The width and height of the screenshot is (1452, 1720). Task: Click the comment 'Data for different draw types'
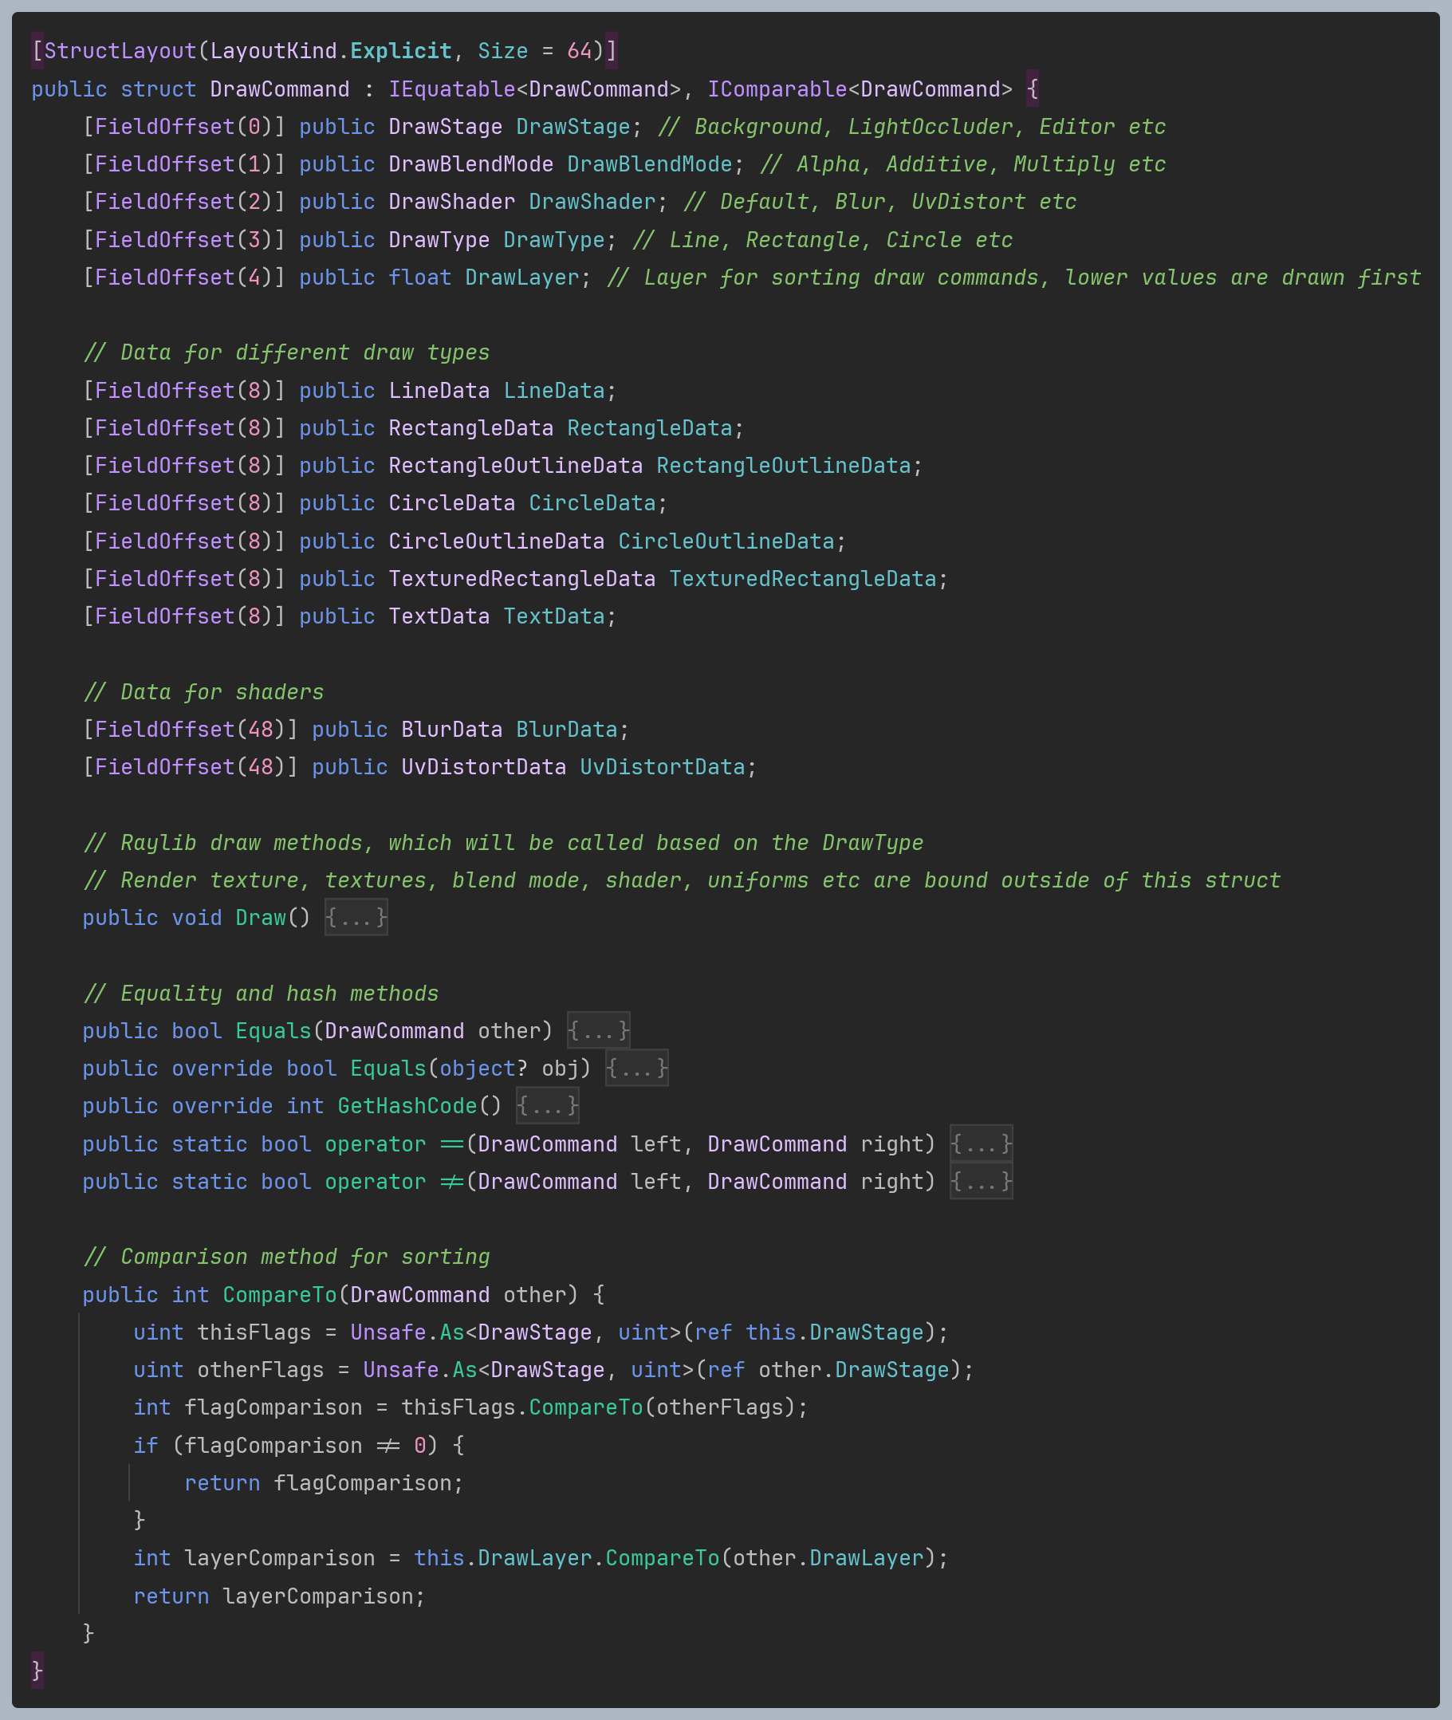(x=286, y=352)
